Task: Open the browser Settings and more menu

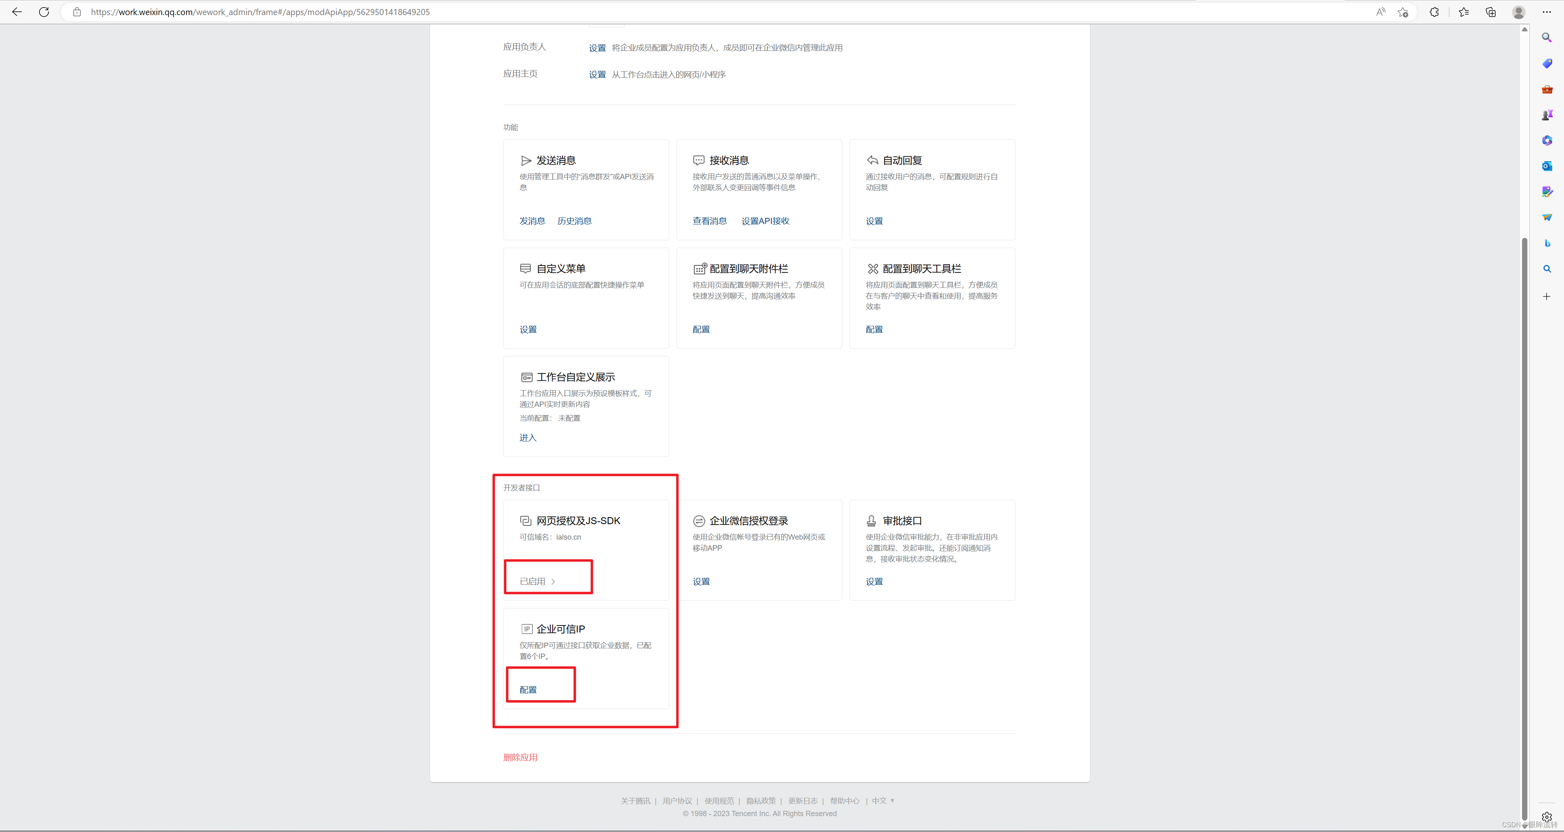Action: coord(1547,11)
